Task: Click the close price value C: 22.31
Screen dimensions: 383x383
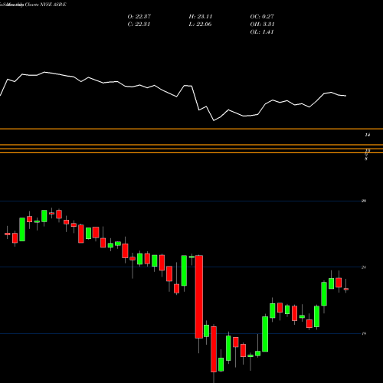Action: (139, 24)
